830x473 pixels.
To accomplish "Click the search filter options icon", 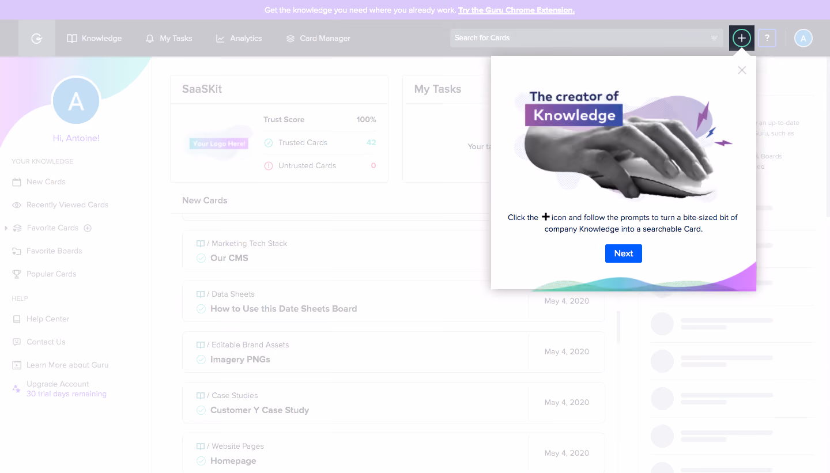I will (x=714, y=38).
